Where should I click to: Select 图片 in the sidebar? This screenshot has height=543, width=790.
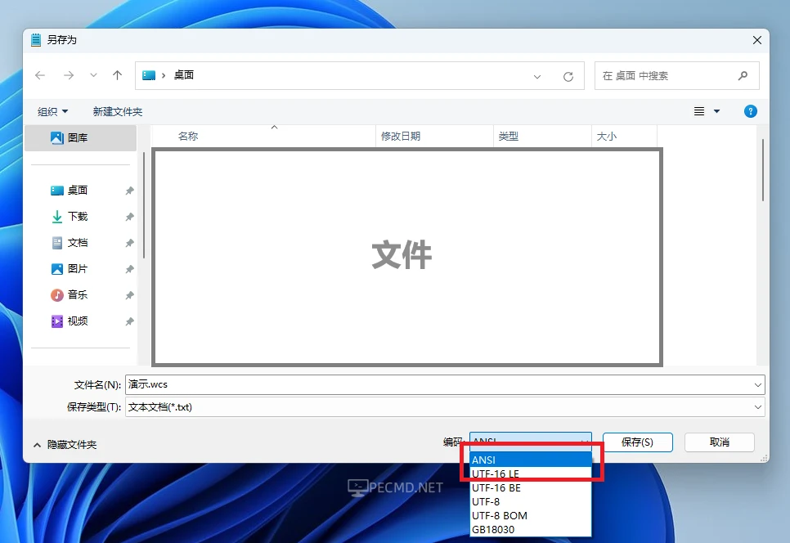tap(81, 269)
